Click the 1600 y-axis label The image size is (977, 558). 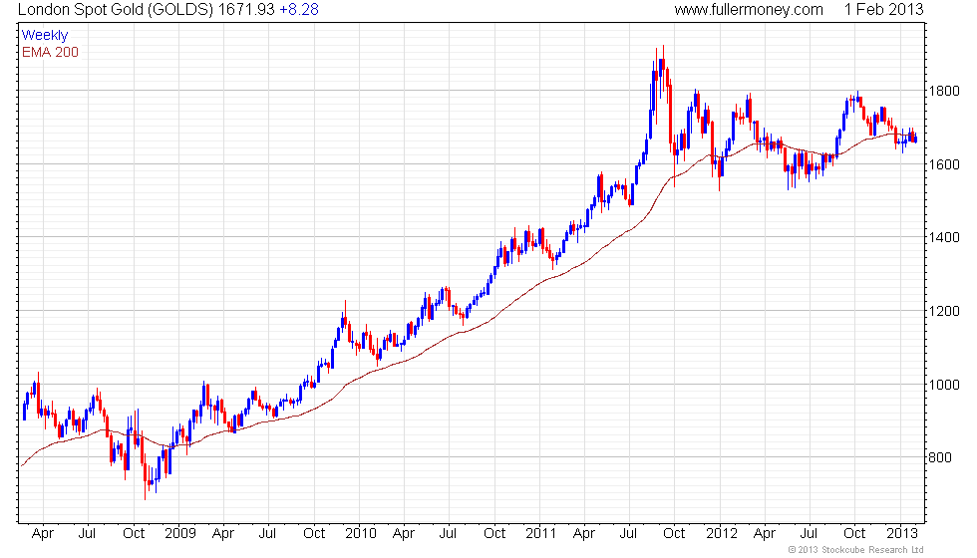944,164
